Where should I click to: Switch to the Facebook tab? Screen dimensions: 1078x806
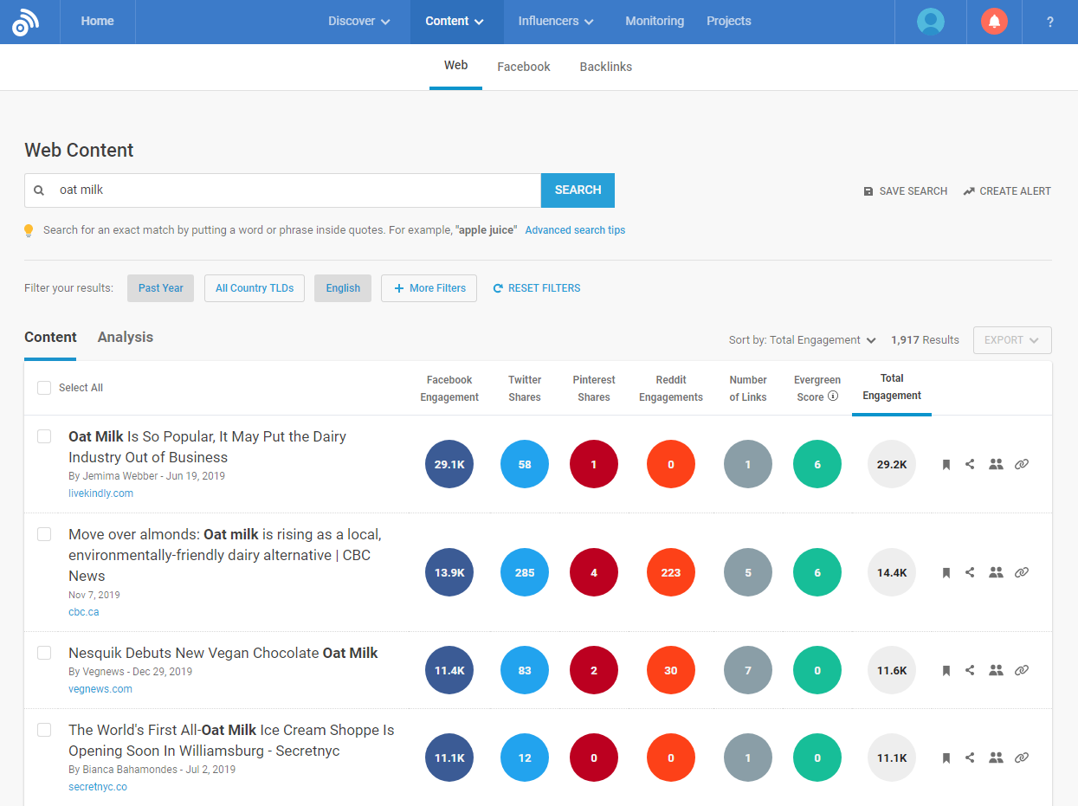coord(523,66)
